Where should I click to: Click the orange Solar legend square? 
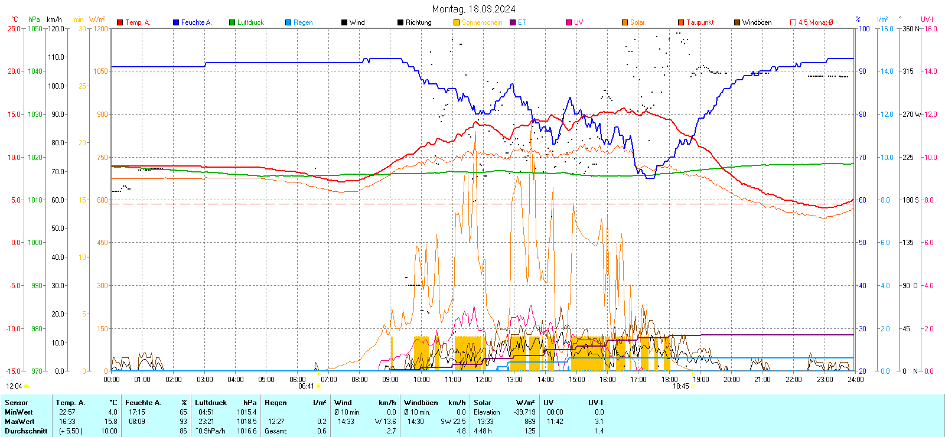point(625,22)
